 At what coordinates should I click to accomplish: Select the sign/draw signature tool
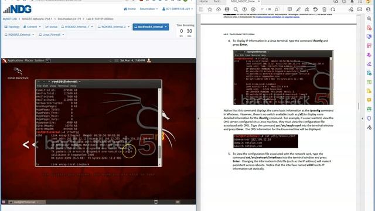(x=306, y=9)
